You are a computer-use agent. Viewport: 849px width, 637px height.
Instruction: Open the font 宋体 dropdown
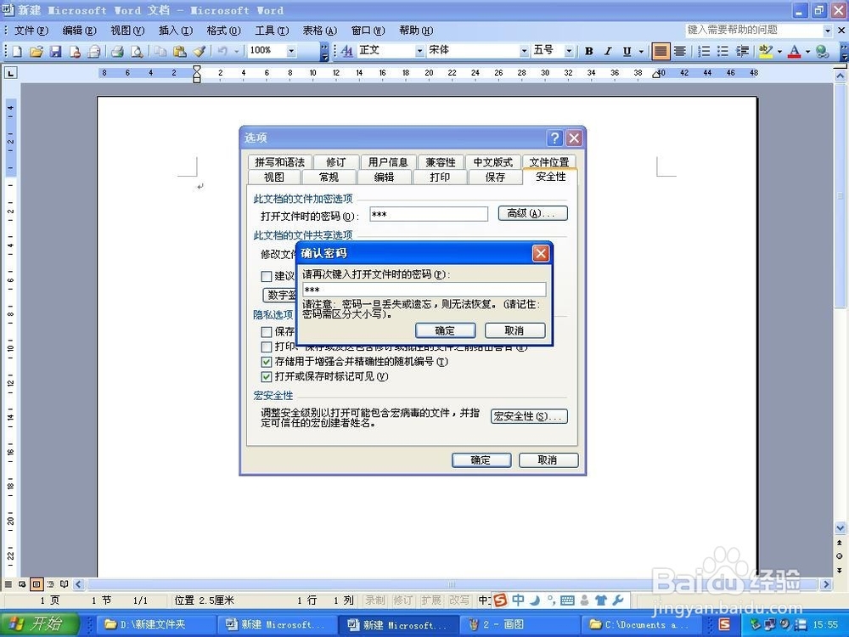(524, 51)
